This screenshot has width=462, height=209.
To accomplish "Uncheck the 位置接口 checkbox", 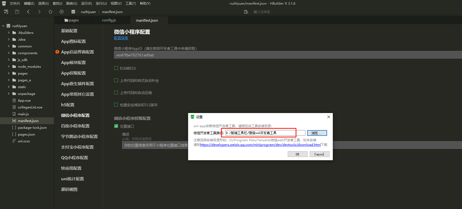I will tap(116, 126).
